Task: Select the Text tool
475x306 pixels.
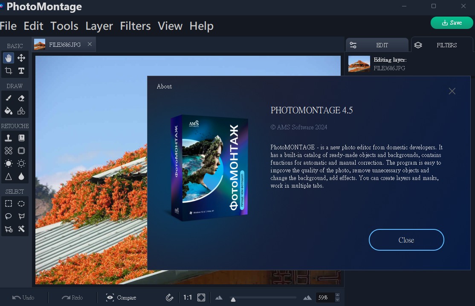Action: click(21, 71)
